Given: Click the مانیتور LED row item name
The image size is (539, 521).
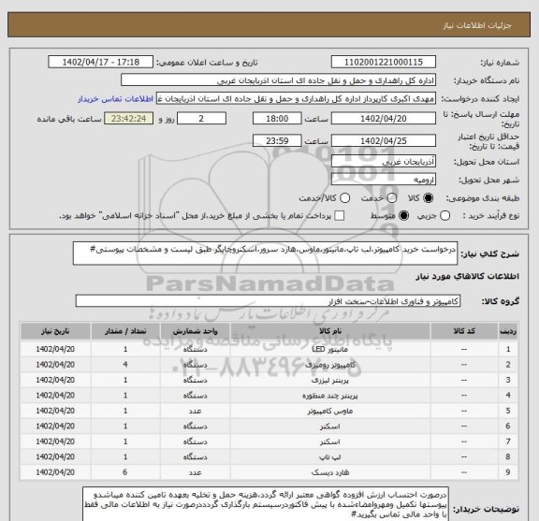Looking at the screenshot, I should pos(330,349).
